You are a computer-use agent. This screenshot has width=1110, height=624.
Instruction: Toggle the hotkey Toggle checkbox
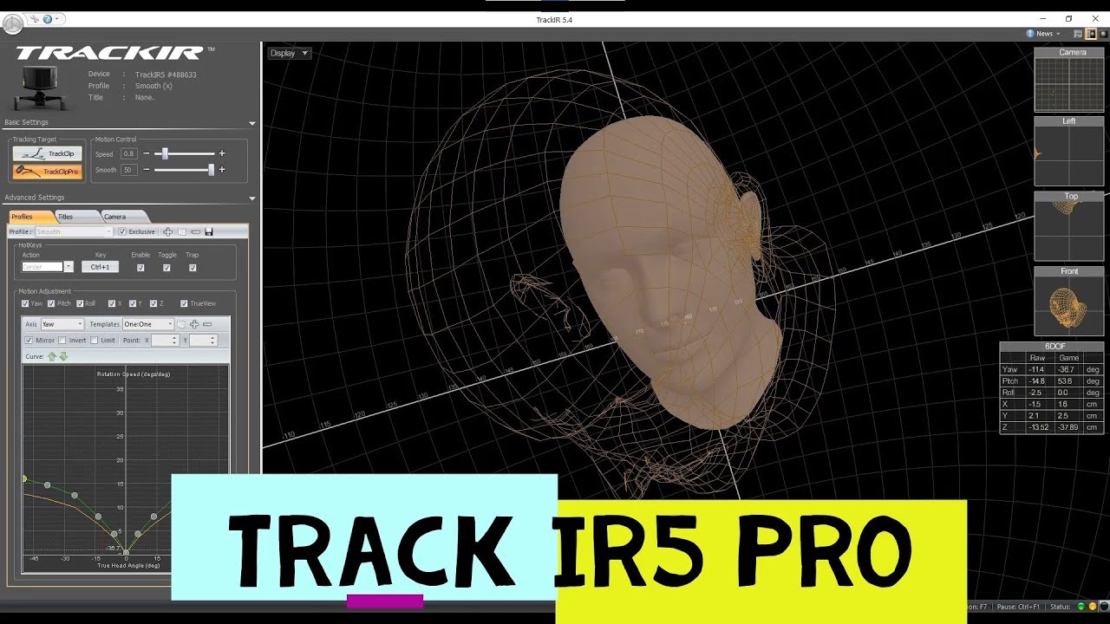coord(166,268)
